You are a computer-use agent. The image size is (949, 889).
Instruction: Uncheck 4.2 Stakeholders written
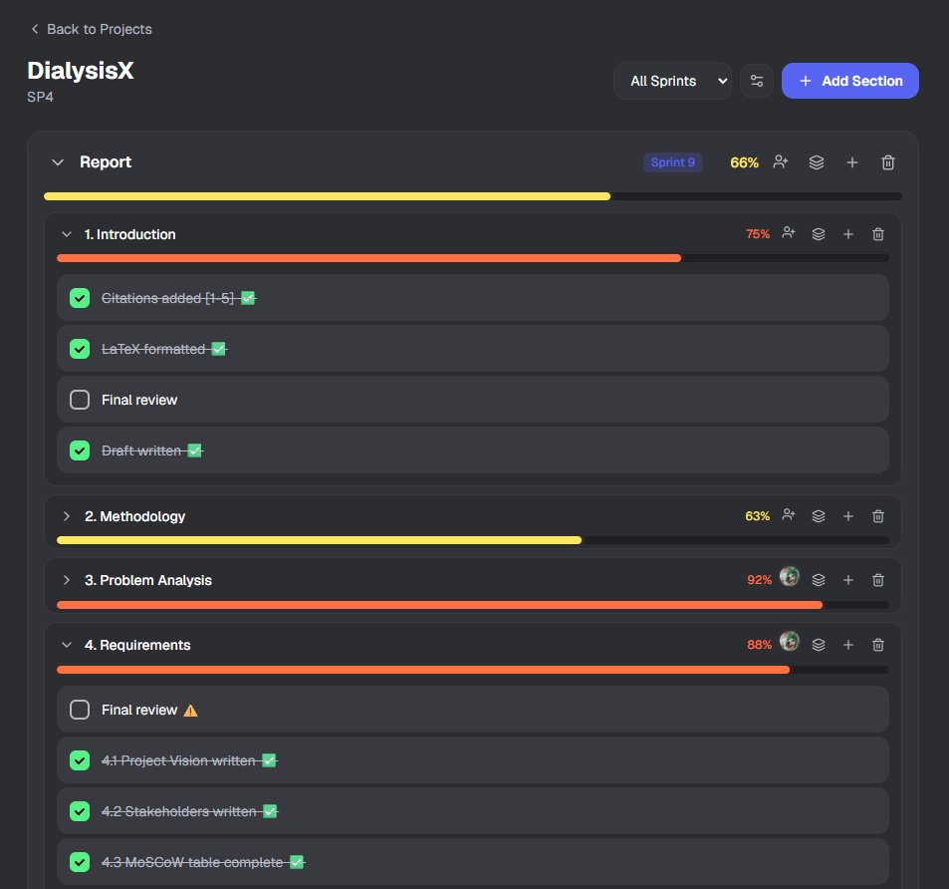pyautogui.click(x=80, y=811)
